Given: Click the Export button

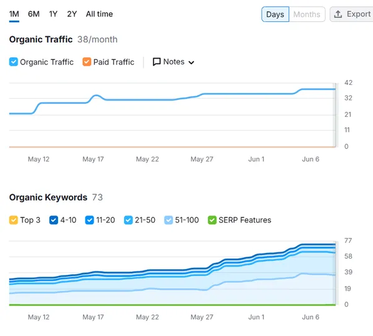Looking at the screenshot, I should [352, 14].
